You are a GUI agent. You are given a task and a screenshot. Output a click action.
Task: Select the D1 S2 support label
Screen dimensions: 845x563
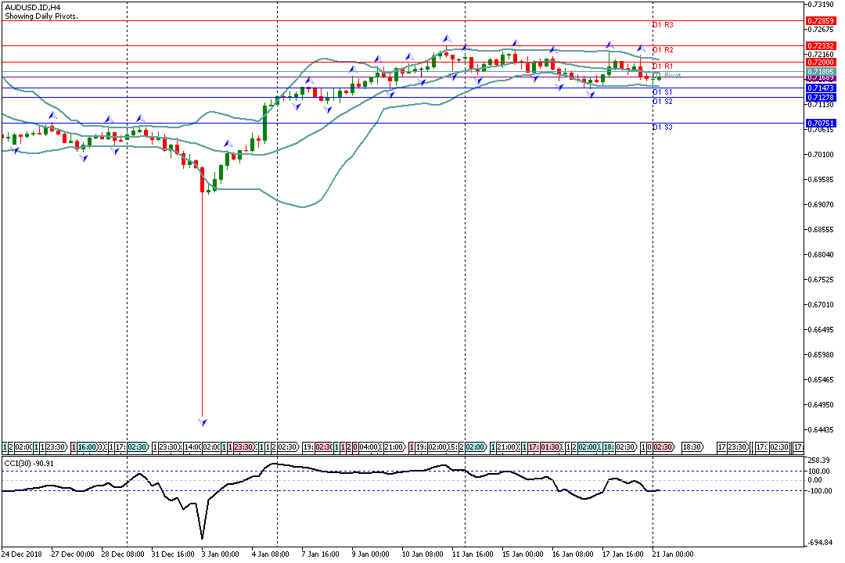coord(663,102)
